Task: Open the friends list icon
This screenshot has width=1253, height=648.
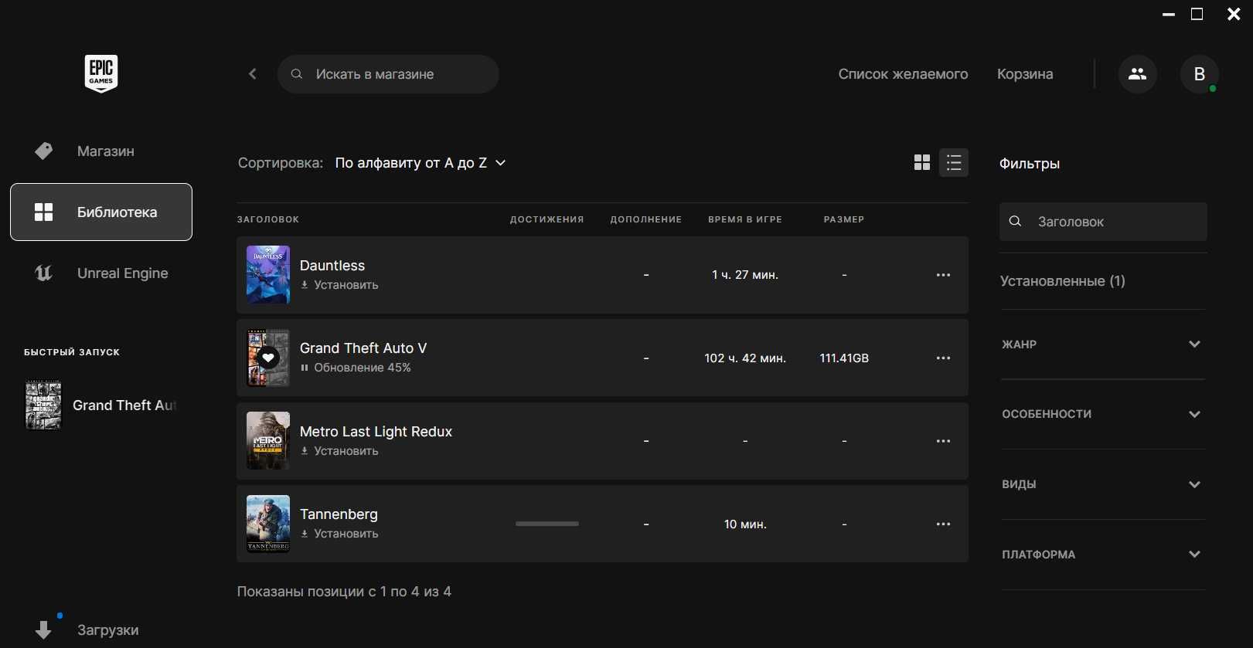Action: pos(1137,74)
